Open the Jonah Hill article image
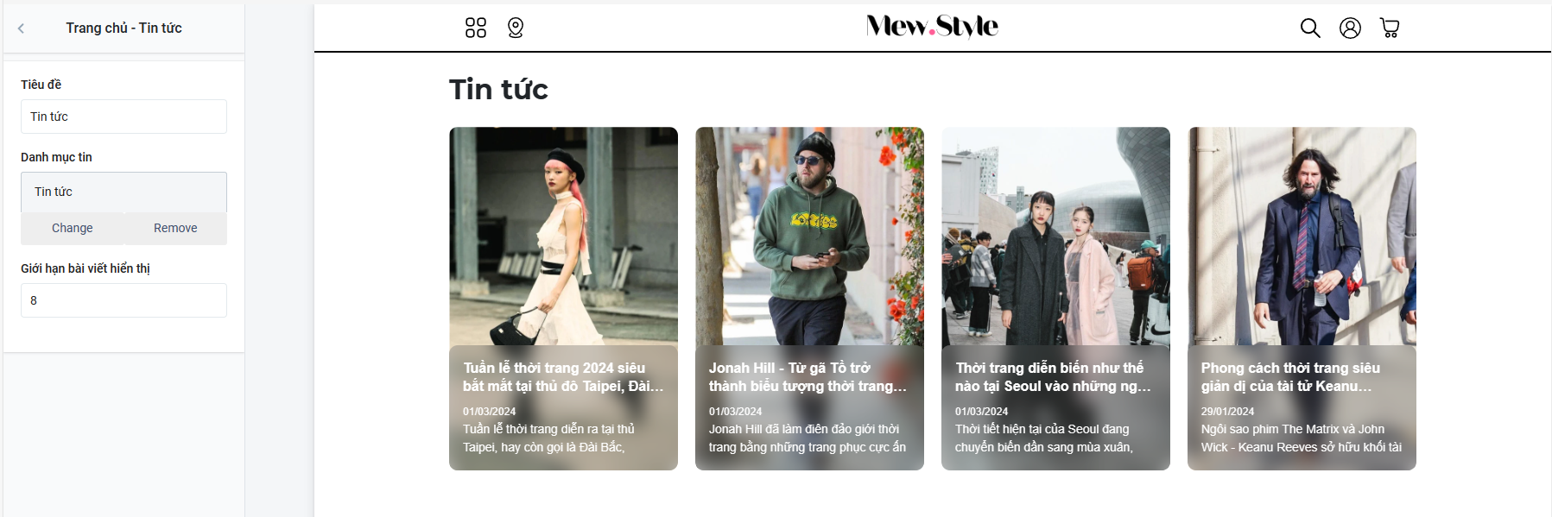 (809, 236)
